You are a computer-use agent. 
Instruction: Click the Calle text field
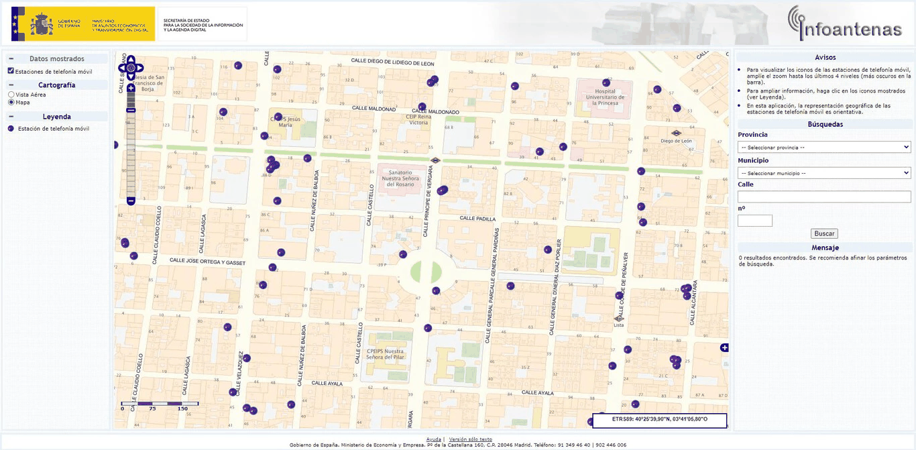point(824,196)
